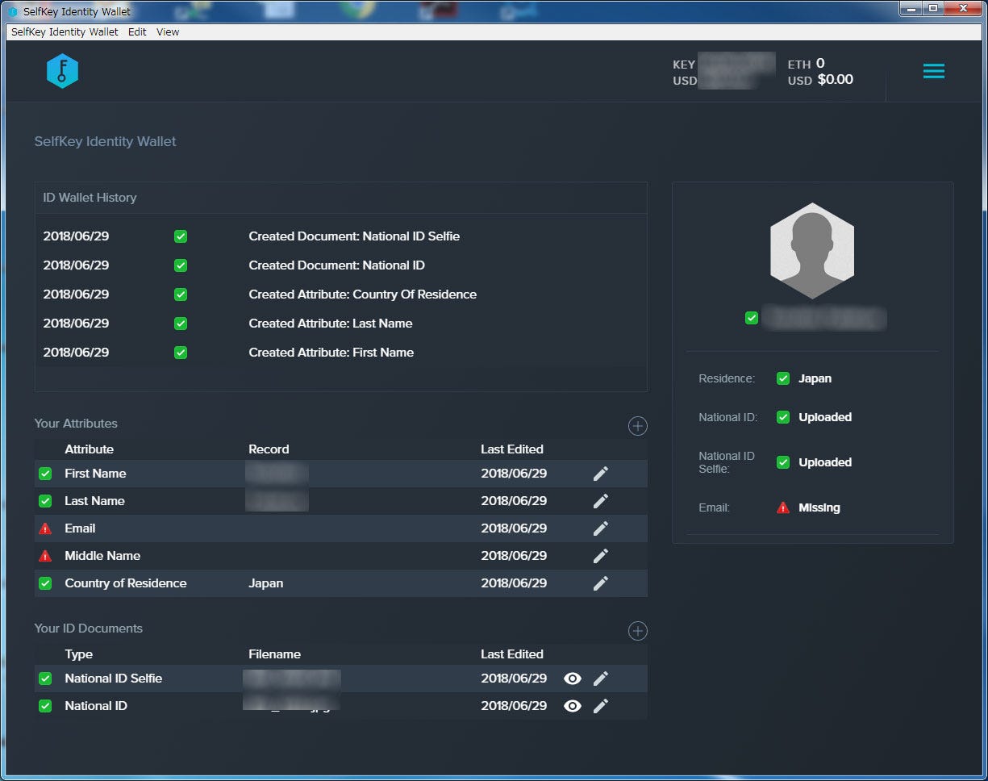Select the Country of Residence Japan record
Viewport: 988px width, 781px height.
266,583
